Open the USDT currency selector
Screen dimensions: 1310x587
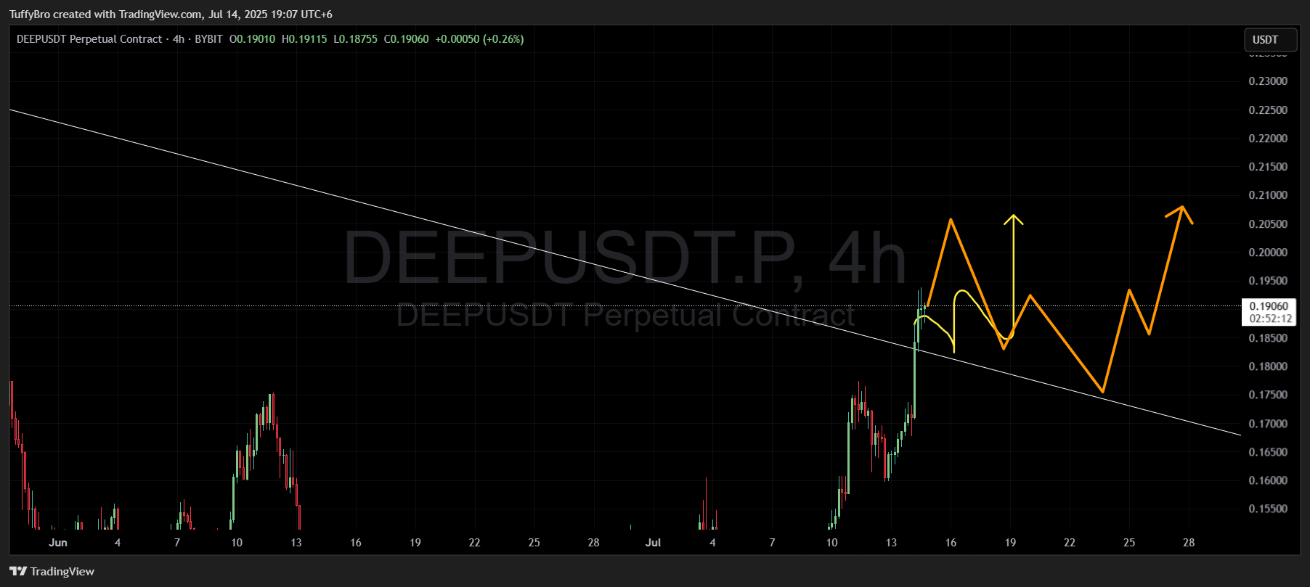pos(1270,40)
